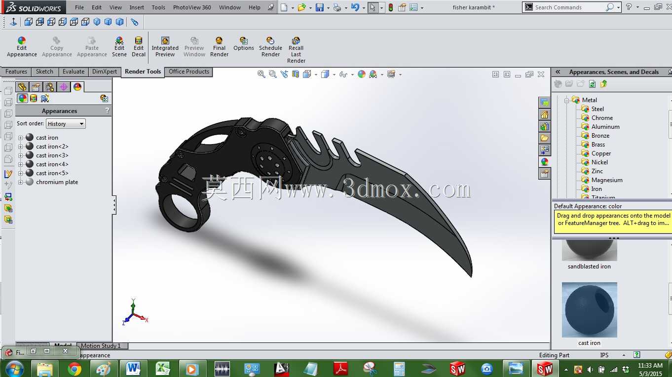This screenshot has height=377, width=672.
Task: Expand the chromium plate item
Action: click(x=20, y=182)
